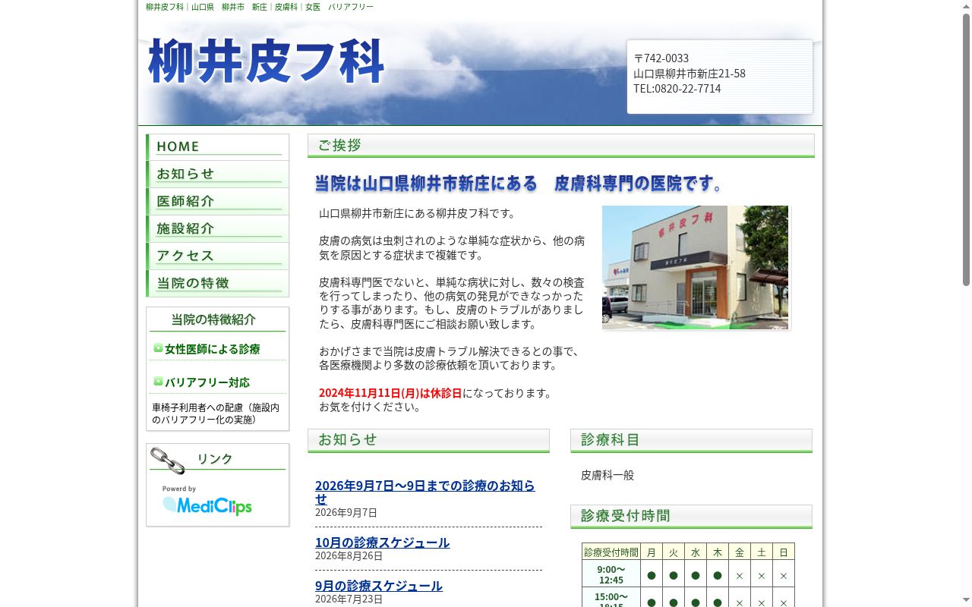Click the 山口県柳井市新庄21-58 address text

[x=690, y=74]
